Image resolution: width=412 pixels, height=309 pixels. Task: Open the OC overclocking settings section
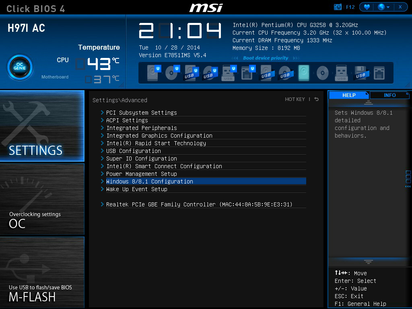coord(42,199)
